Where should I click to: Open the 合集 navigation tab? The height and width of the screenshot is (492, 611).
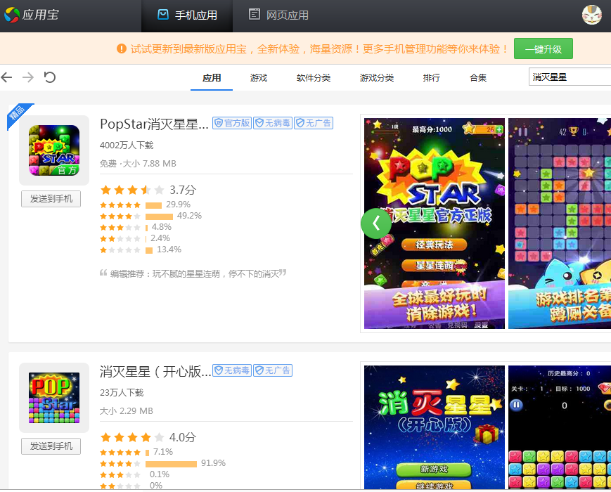pos(478,78)
